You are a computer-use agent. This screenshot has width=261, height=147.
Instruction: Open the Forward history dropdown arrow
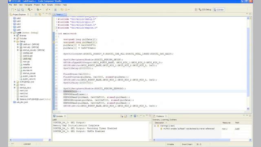pyautogui.click(x=69, y=10)
